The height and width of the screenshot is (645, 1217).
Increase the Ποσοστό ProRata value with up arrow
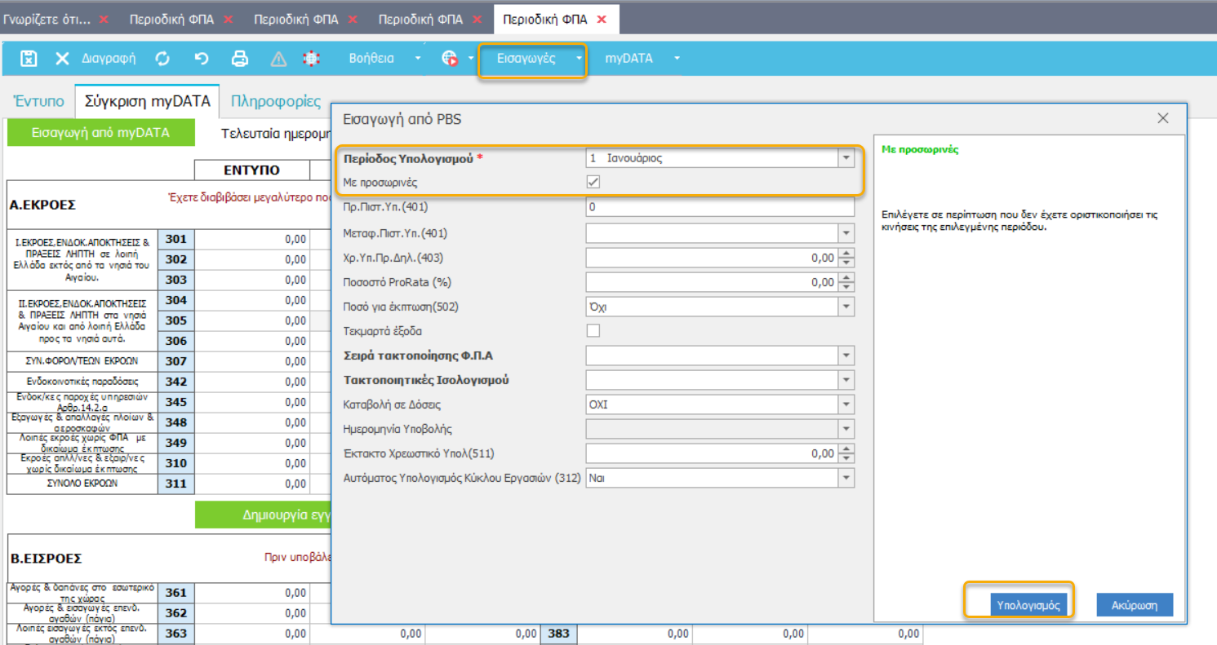(x=846, y=277)
